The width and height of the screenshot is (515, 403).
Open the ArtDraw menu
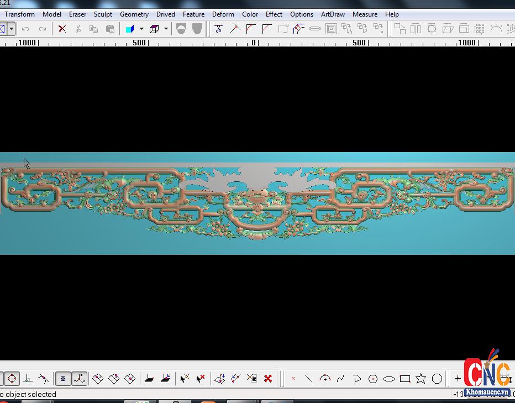coord(333,14)
